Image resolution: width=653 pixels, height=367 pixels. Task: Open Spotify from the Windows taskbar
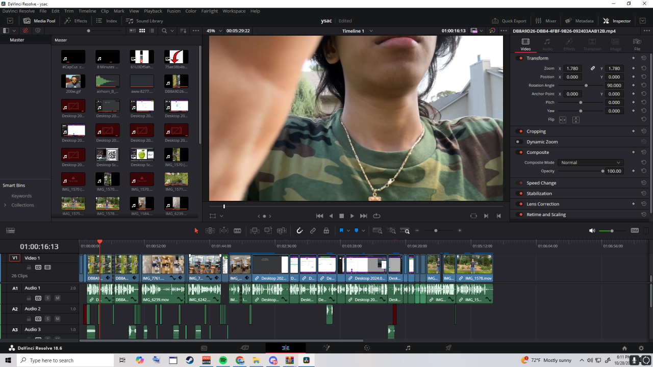(223, 360)
